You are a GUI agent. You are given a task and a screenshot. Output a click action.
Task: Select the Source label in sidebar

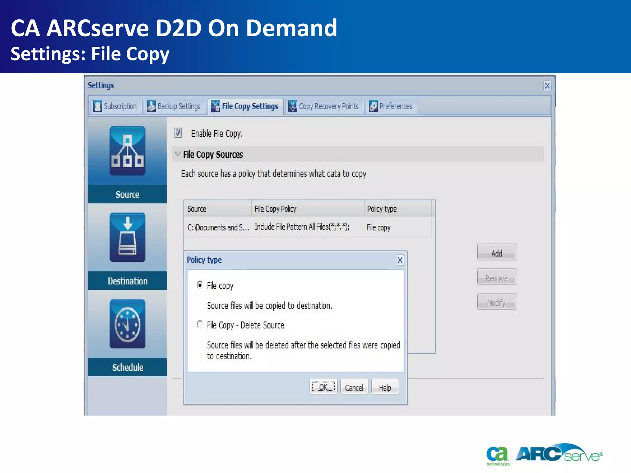click(127, 194)
